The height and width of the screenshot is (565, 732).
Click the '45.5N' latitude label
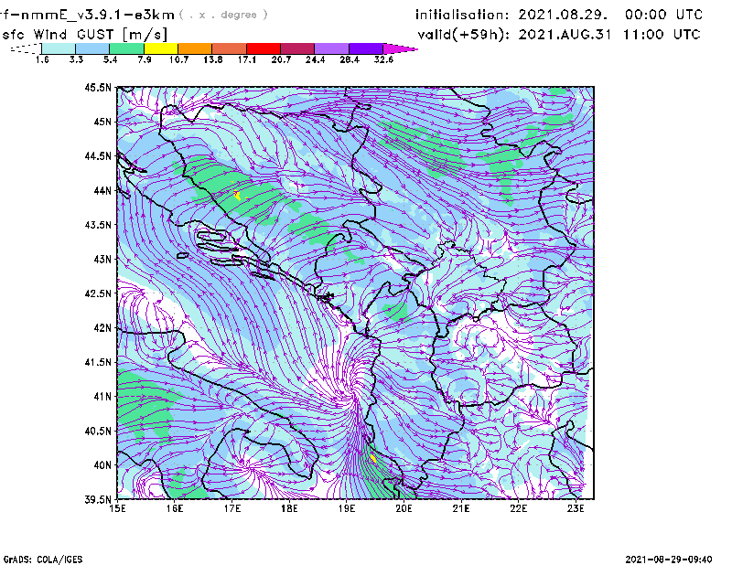[x=98, y=87]
